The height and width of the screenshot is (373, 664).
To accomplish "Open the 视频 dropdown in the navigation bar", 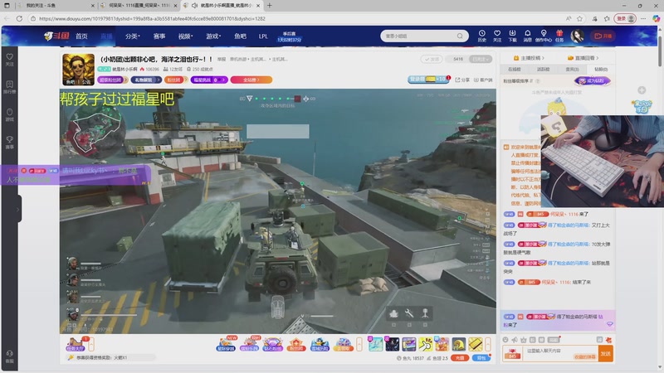I will point(185,36).
